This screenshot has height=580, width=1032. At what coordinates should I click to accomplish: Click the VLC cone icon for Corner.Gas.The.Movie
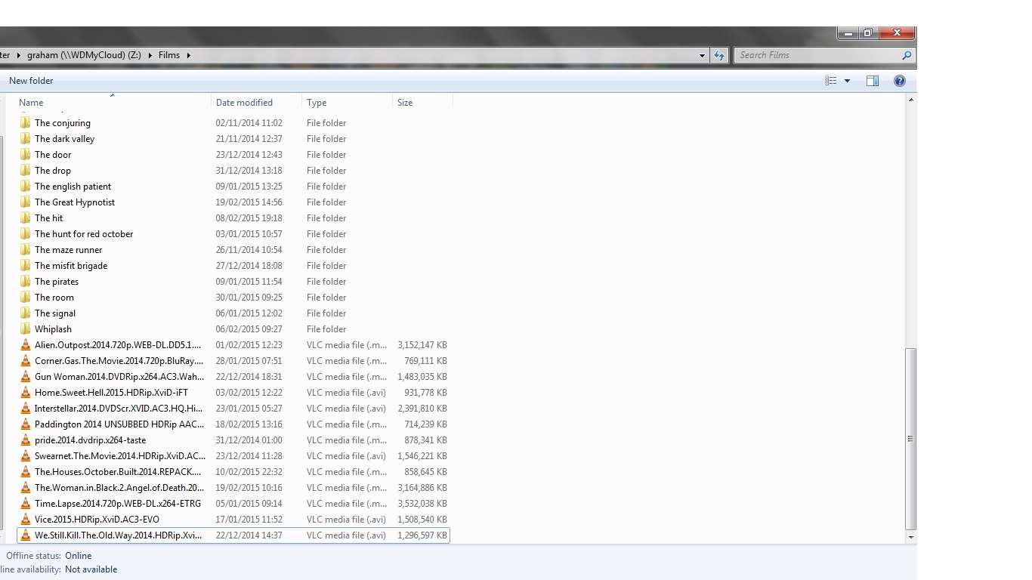click(x=25, y=360)
